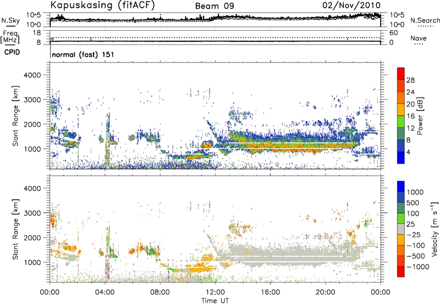Click the 'CPID' label

tap(12, 52)
